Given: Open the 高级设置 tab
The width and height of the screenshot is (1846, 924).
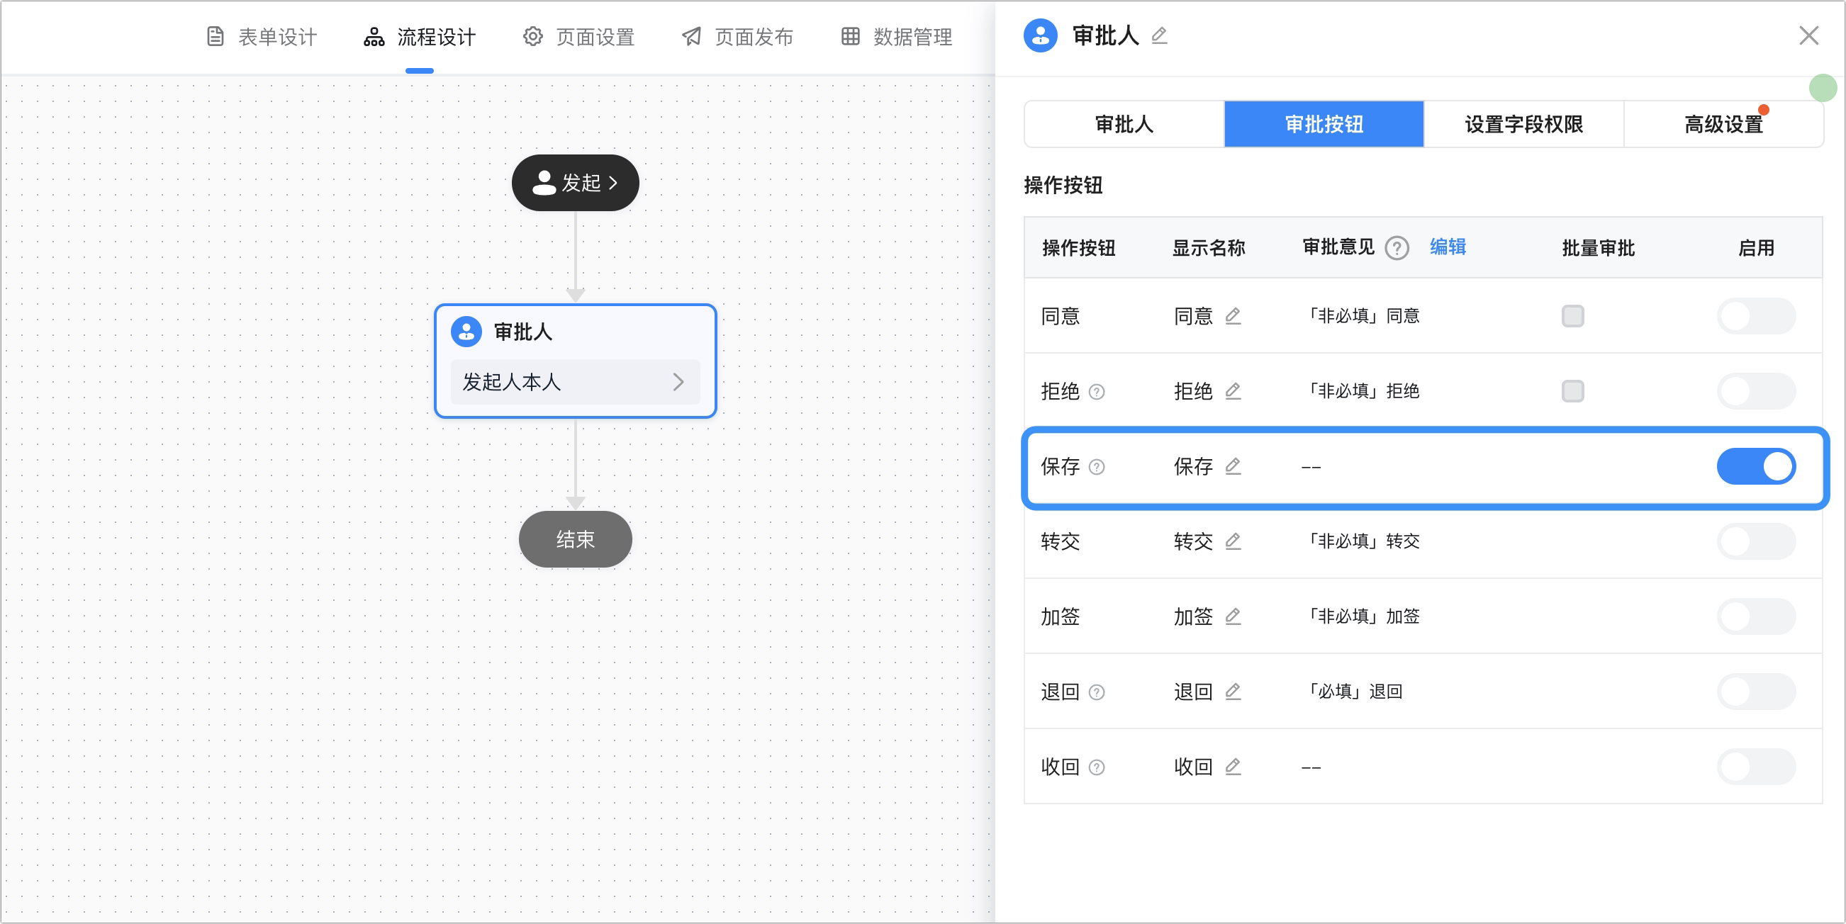Looking at the screenshot, I should [1723, 125].
